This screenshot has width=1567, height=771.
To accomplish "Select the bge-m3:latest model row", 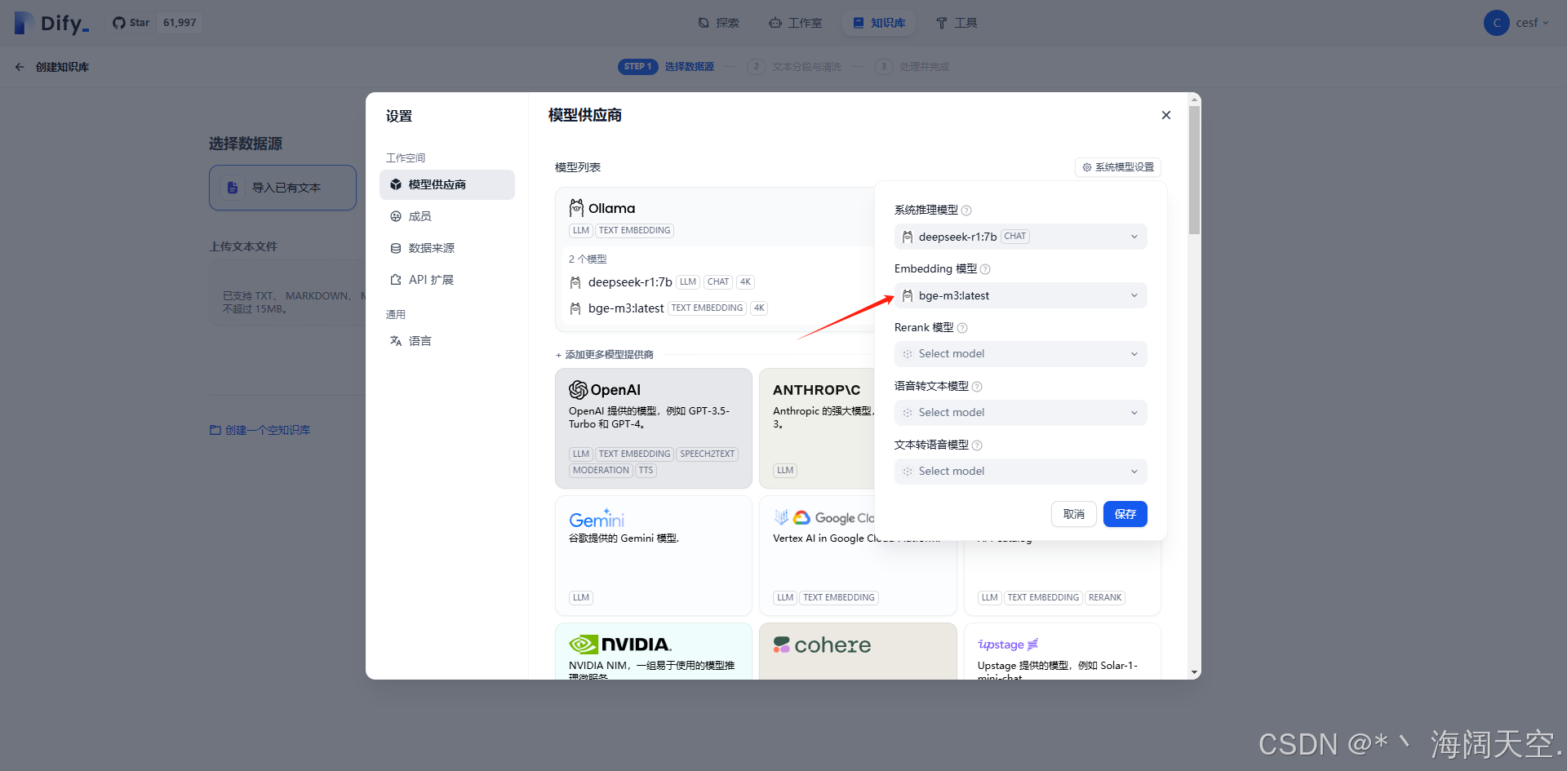I will pos(718,308).
